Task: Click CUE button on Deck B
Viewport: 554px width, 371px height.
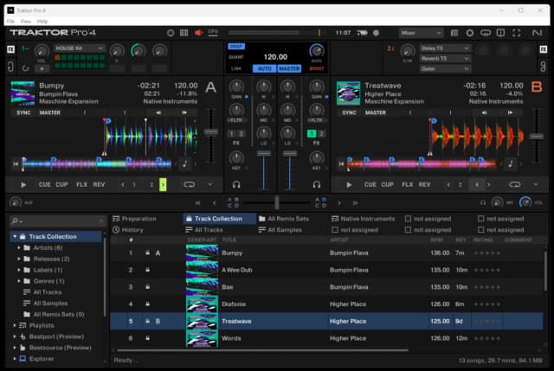Action: point(370,184)
